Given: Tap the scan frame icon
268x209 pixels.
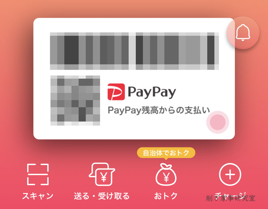Looking at the screenshot, I should pyautogui.click(x=38, y=174).
